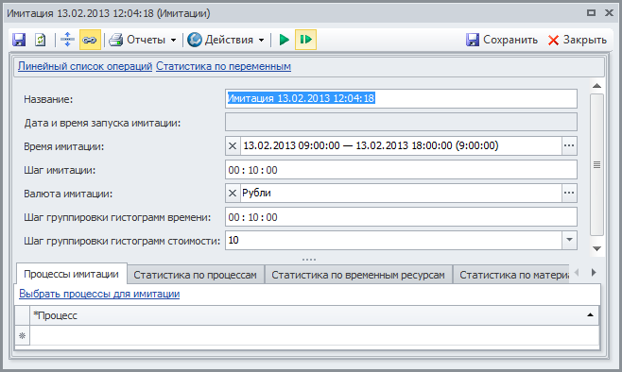The image size is (622, 372).
Task: Click the printer icon for reports
Action: (x=116, y=40)
